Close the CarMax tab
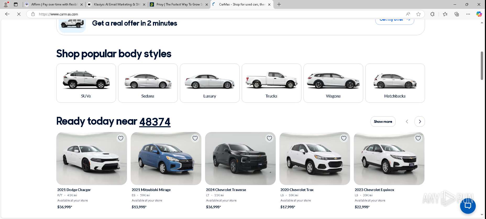Screen dimensions: 486x219 click(x=269, y=4)
